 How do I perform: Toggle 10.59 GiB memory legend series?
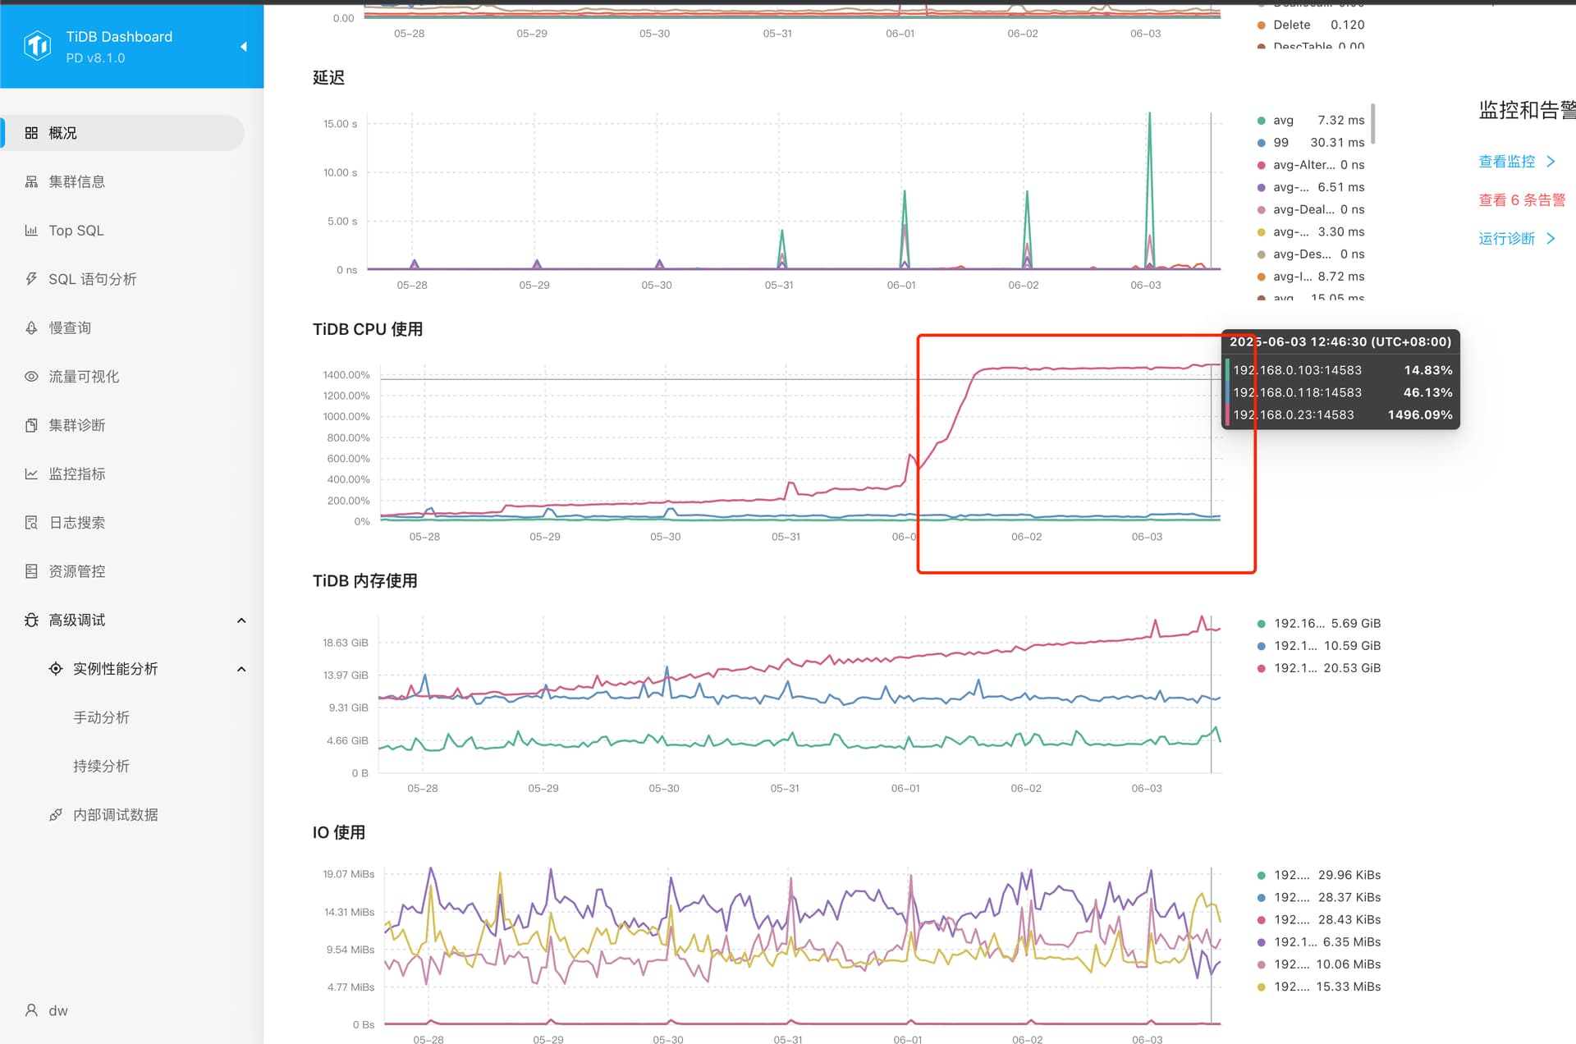tap(1319, 646)
